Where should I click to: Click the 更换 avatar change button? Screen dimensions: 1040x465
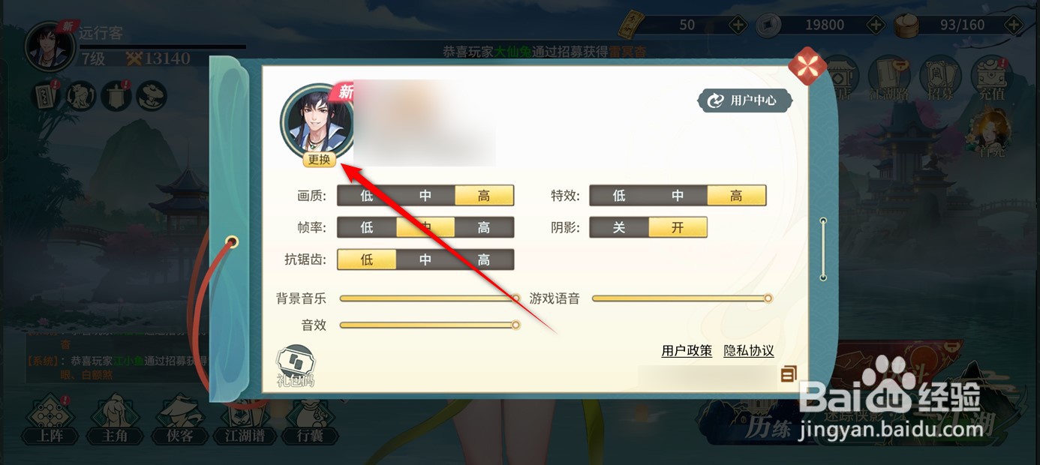click(319, 159)
